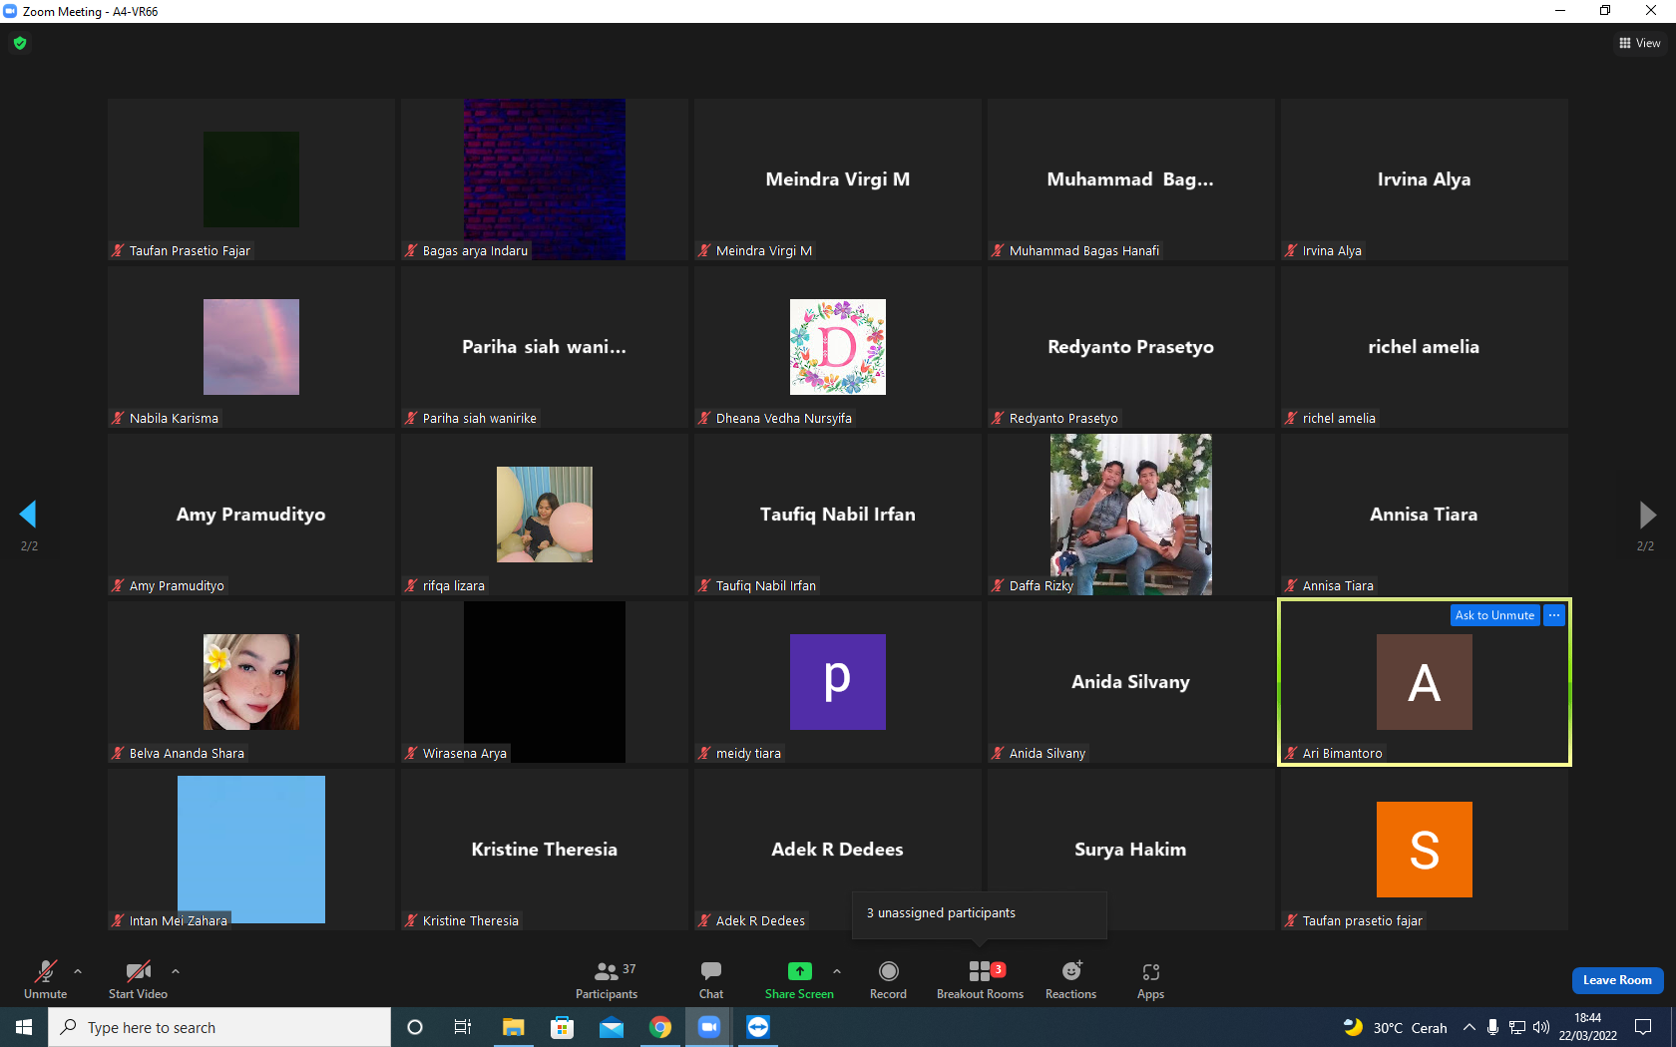Image resolution: width=1676 pixels, height=1047 pixels.
Task: Click Ask to Unmute on Ari Bimantoro
Action: pos(1494,615)
